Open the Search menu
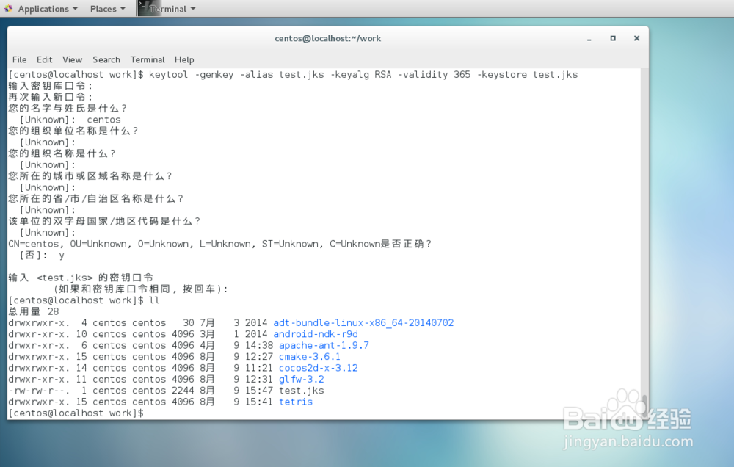 [106, 59]
